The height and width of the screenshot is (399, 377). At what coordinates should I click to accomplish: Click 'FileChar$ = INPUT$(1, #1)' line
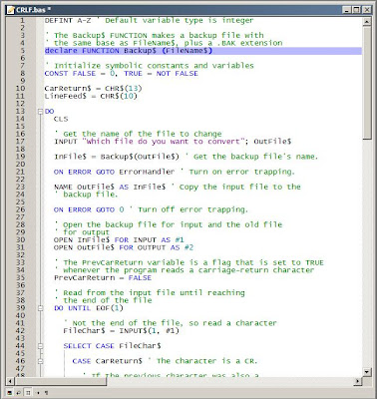pos(121,331)
